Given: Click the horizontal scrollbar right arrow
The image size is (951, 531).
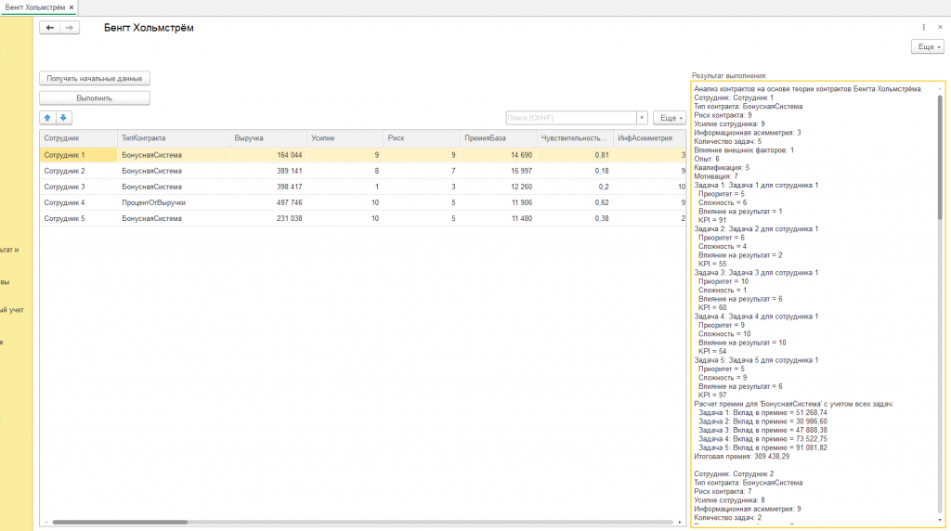Looking at the screenshot, I should click(679, 522).
